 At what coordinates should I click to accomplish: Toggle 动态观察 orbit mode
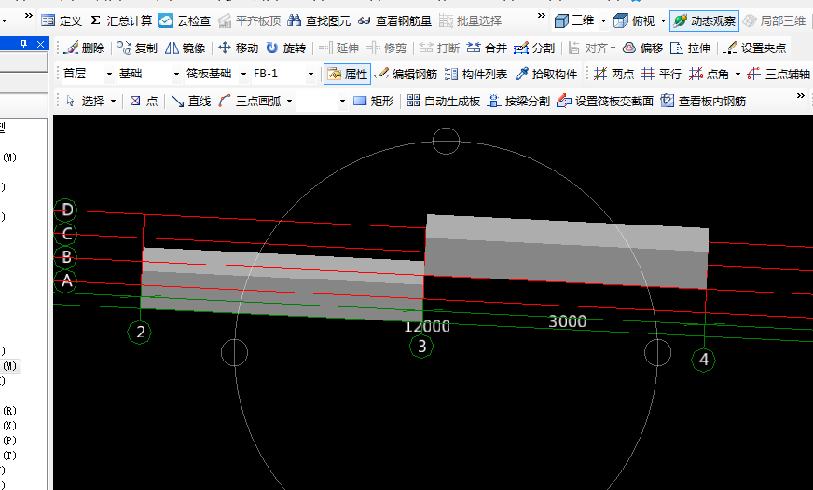click(x=704, y=20)
